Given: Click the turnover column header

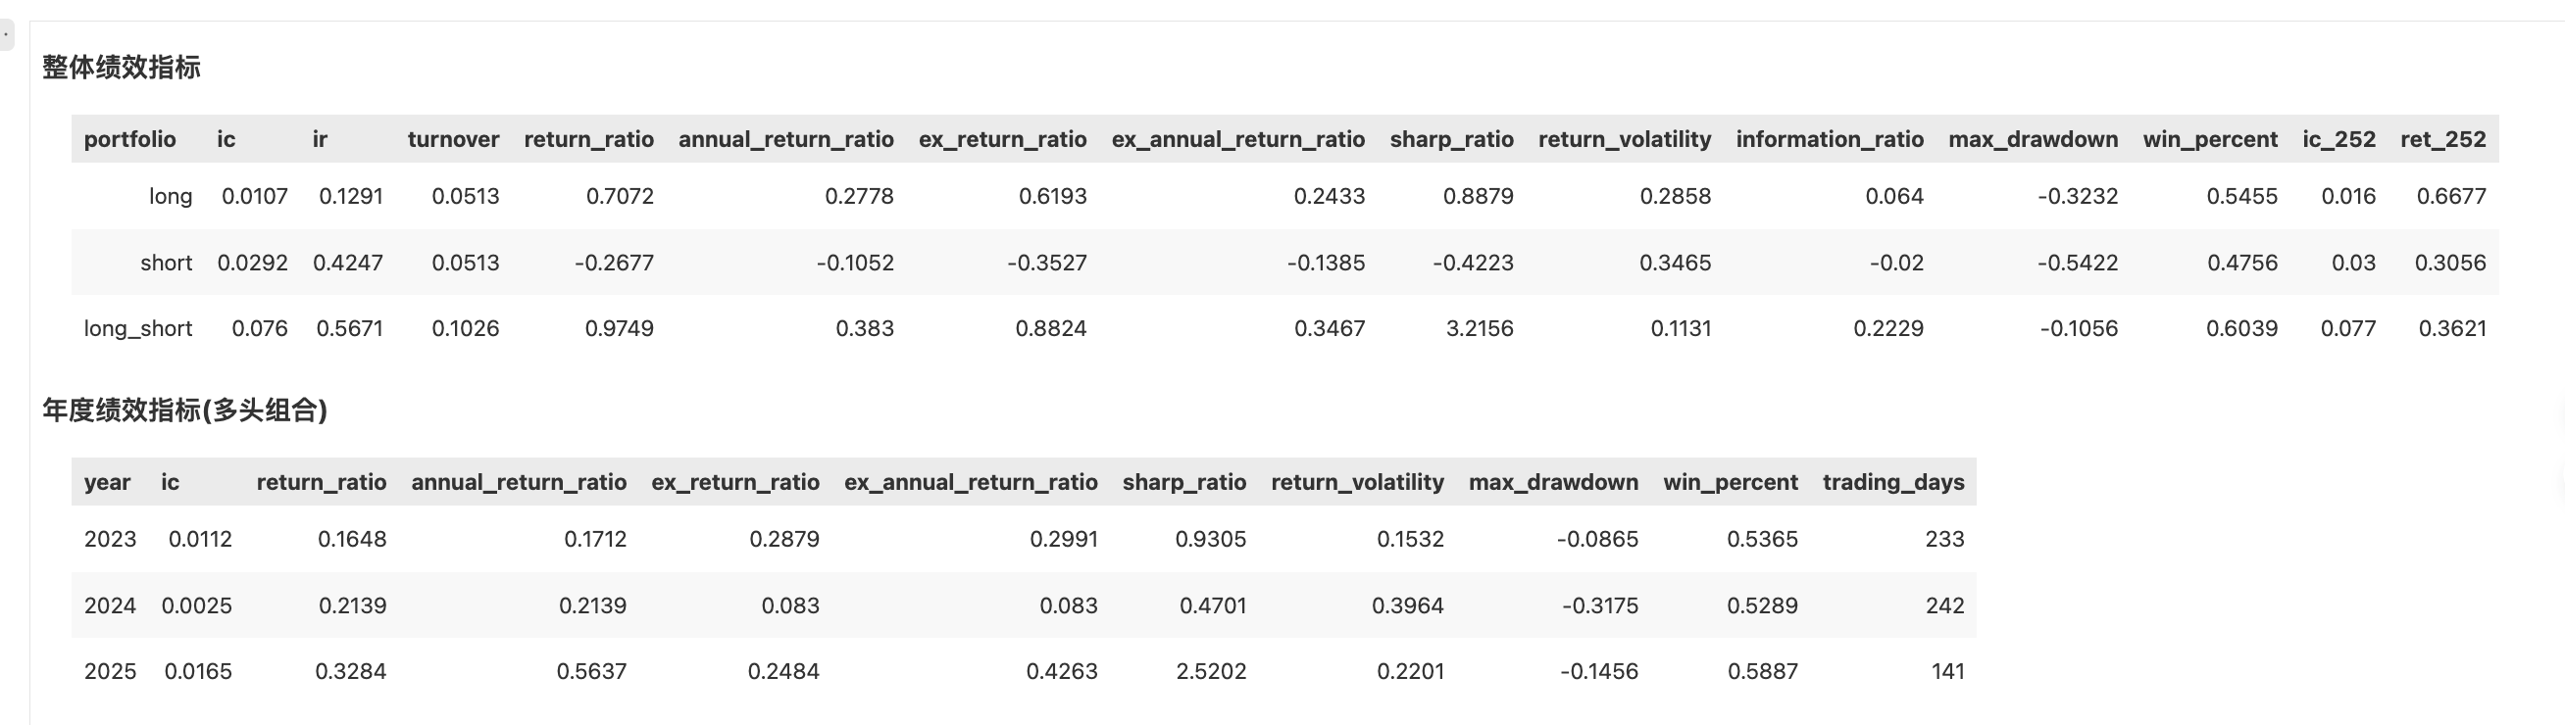Looking at the screenshot, I should [453, 139].
